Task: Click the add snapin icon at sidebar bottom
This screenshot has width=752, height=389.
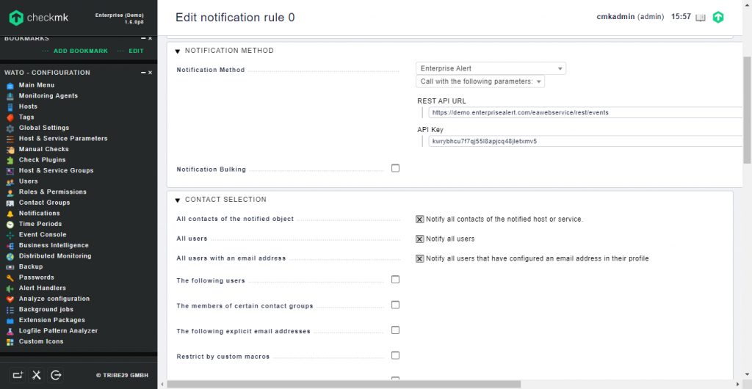Action: (18, 375)
